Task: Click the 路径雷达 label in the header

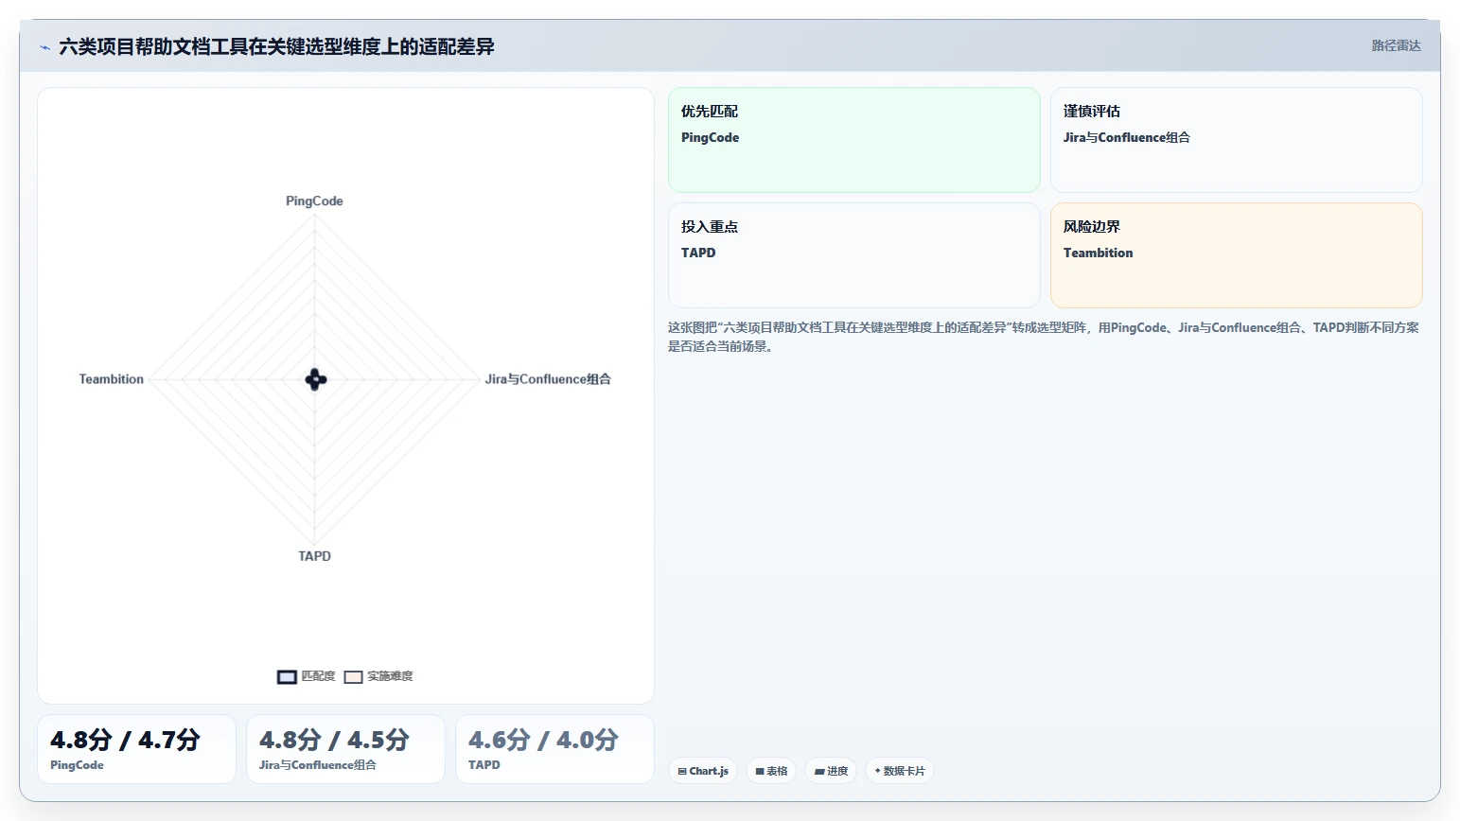Action: 1396,45
